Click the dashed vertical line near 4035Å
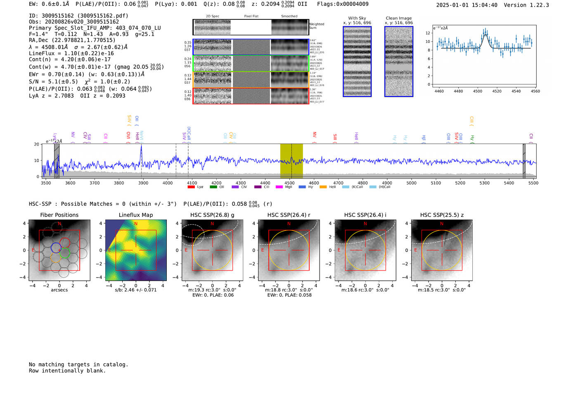 [176, 161]
